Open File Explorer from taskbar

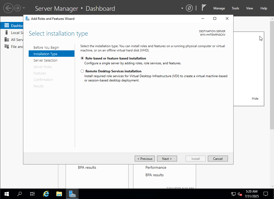click(59, 194)
